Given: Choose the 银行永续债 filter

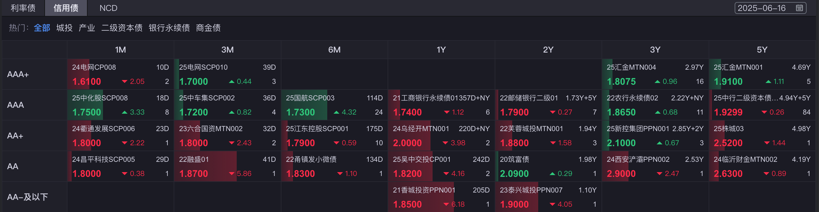Looking at the screenshot, I should coord(169,28).
